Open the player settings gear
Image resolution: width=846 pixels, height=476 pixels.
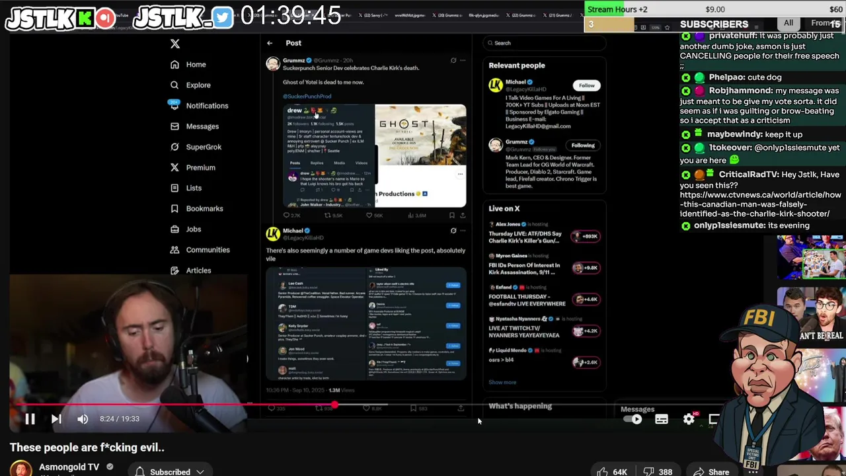point(689,419)
